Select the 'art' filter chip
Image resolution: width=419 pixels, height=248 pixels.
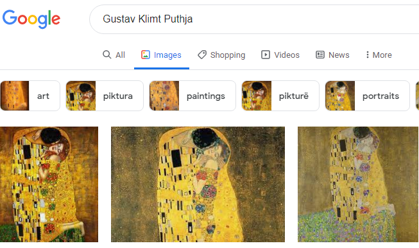30,96
